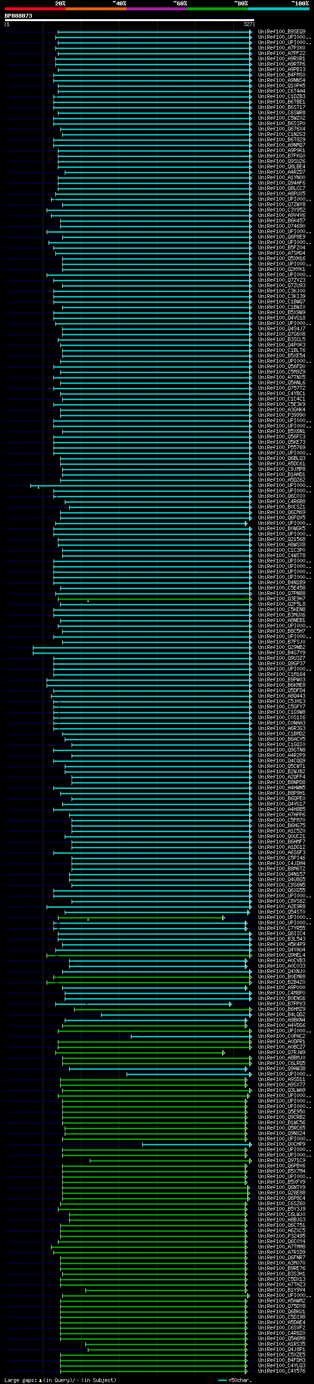Screen dimensions: 314x1384
Task: Click the UniRef100_Q2F5L8 label
Action: pyautogui.click(x=282, y=604)
